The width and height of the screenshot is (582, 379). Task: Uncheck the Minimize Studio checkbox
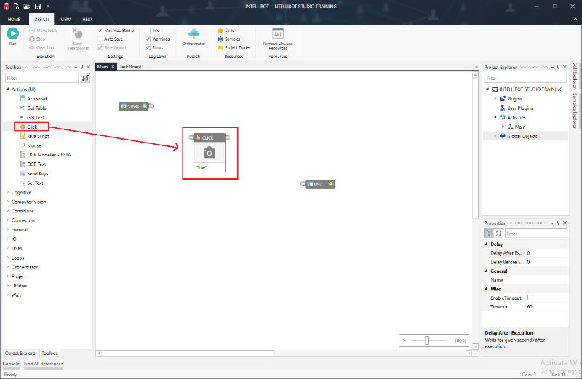coord(100,31)
